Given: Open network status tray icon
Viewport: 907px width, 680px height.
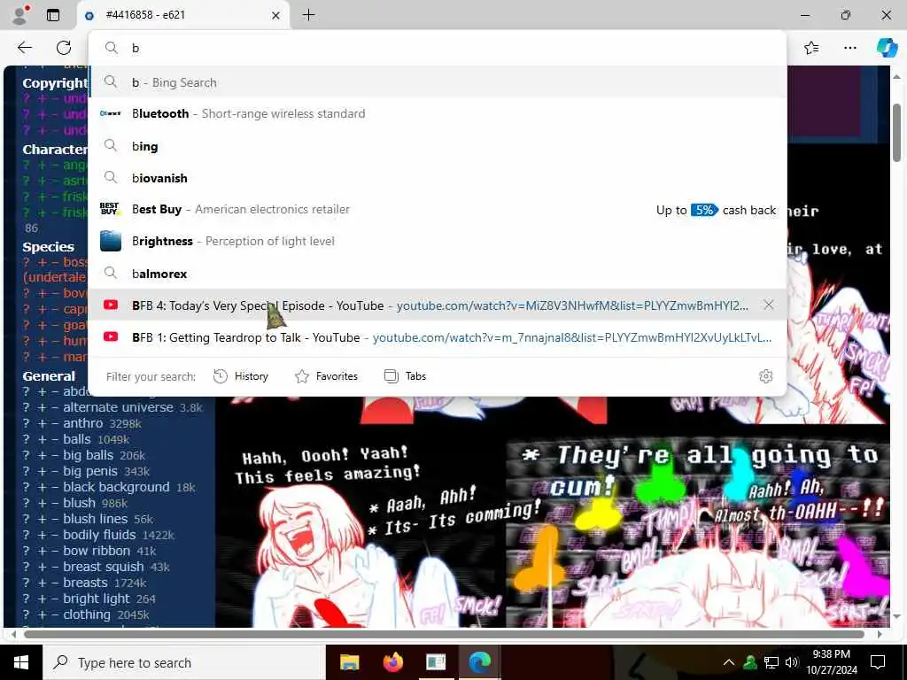Looking at the screenshot, I should [771, 662].
